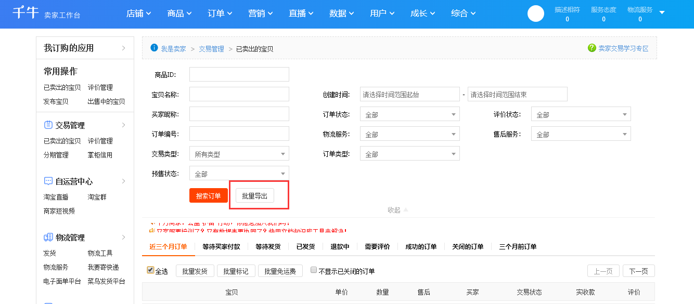The height and width of the screenshot is (304, 694).
Task: Expand 我订购的应用 section
Action: coord(123,48)
